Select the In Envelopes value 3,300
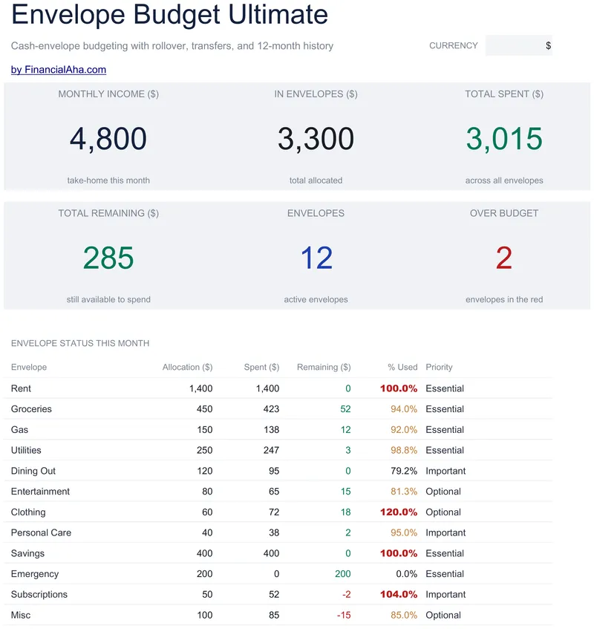 tap(316, 138)
